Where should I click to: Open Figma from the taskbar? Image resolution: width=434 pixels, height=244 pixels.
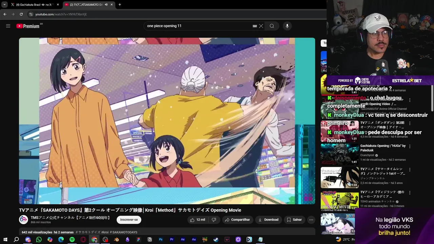click(x=138, y=239)
